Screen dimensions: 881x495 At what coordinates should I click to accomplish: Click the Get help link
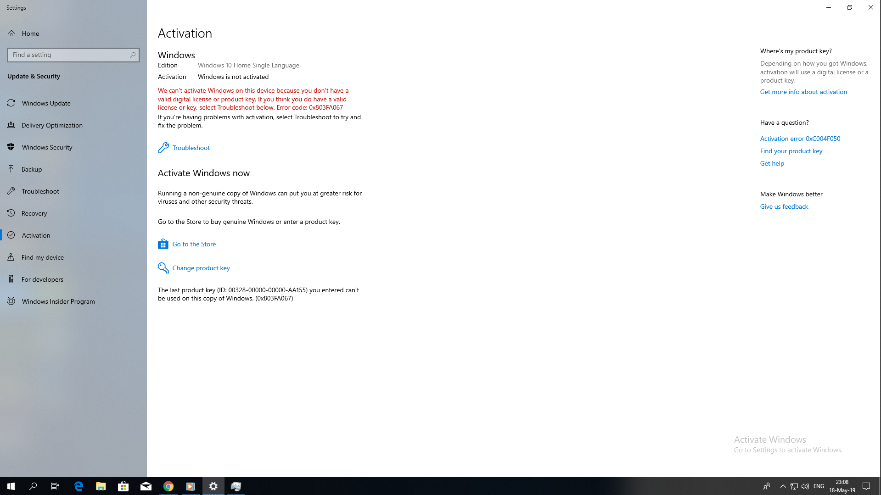coord(772,163)
